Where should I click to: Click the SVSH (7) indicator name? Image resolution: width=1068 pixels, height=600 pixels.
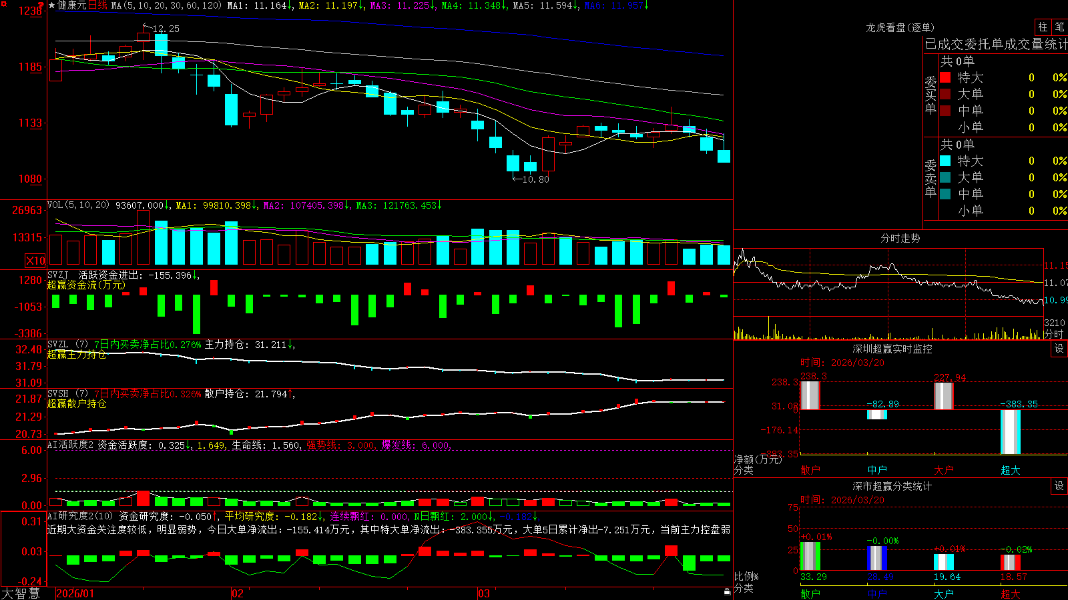coord(67,394)
